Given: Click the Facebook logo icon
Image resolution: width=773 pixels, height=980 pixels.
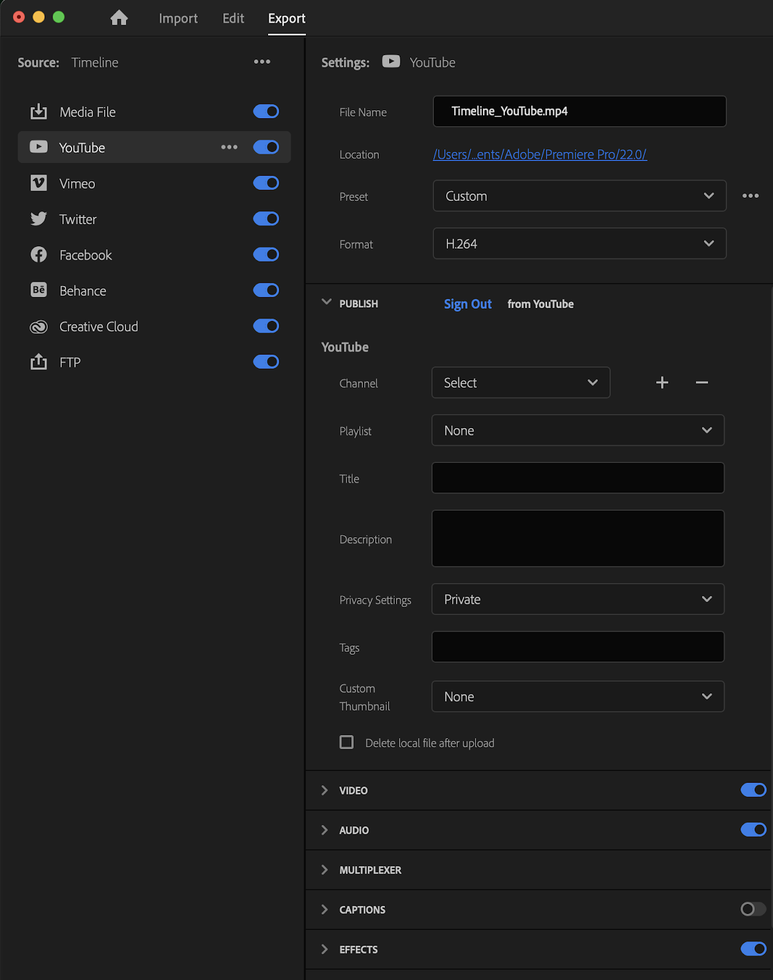Looking at the screenshot, I should [39, 255].
